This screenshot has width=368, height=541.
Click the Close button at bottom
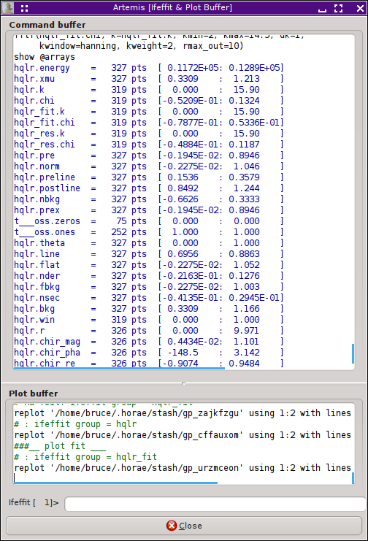[184, 526]
